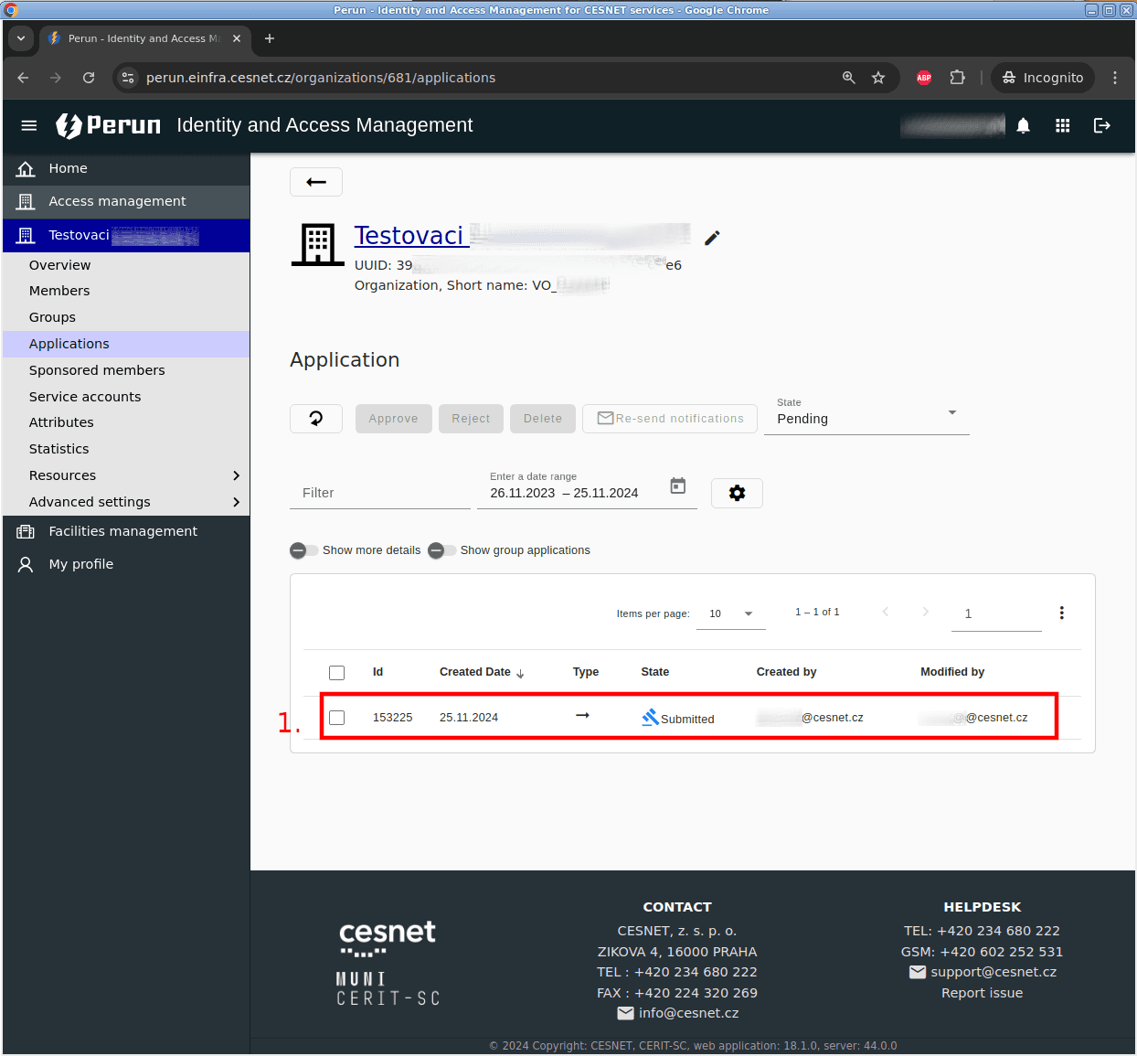Open Items per page dropdown
Viewport: 1137px width, 1056px height.
point(731,613)
